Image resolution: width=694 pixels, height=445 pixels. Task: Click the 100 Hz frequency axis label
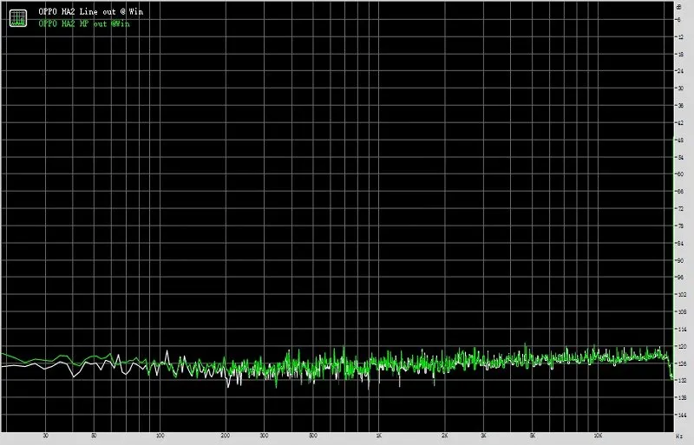pos(160,435)
